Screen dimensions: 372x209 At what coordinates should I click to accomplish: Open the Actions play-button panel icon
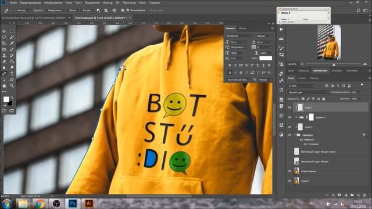tap(281, 30)
